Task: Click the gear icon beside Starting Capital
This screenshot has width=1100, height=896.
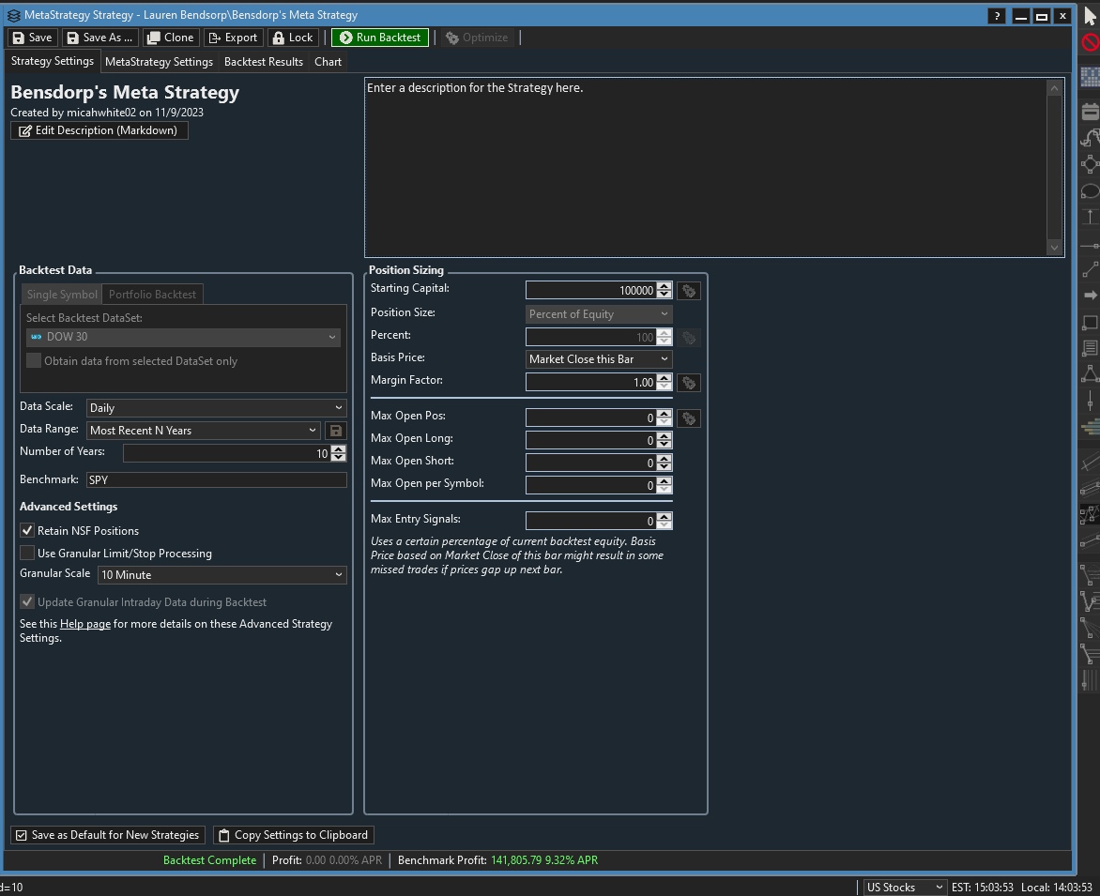Action: click(x=689, y=291)
